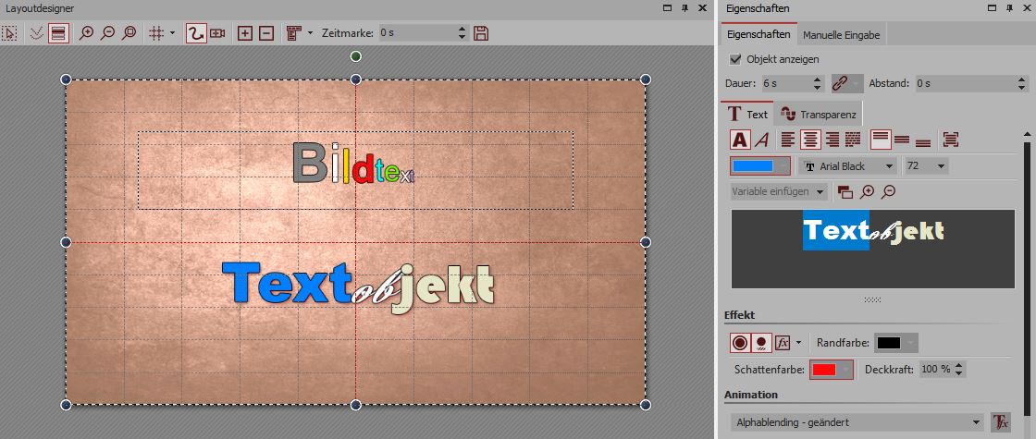This screenshot has height=439, width=1036.
Task: Open the text animation editor icon
Action: click(x=1000, y=422)
